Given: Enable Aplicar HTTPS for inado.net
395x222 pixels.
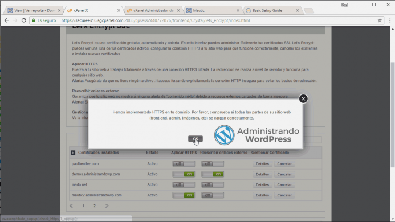Looking at the screenshot, I should click(x=184, y=185).
